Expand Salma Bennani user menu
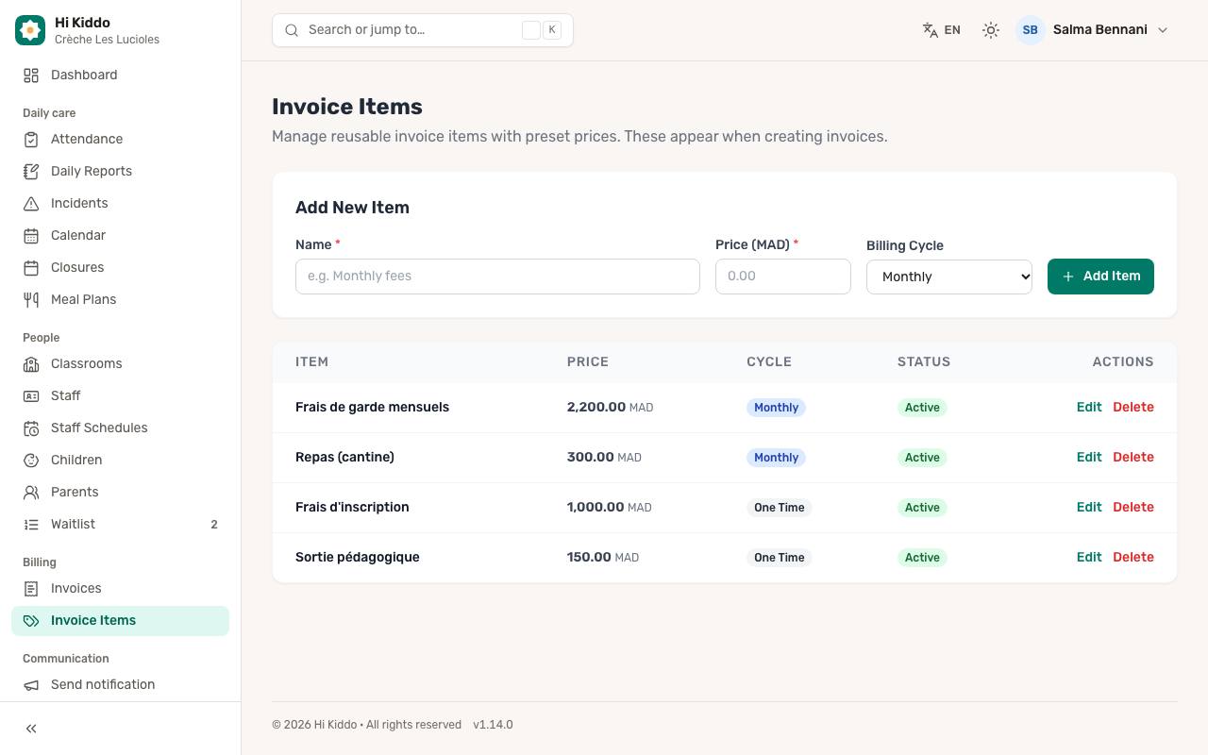 (1093, 30)
